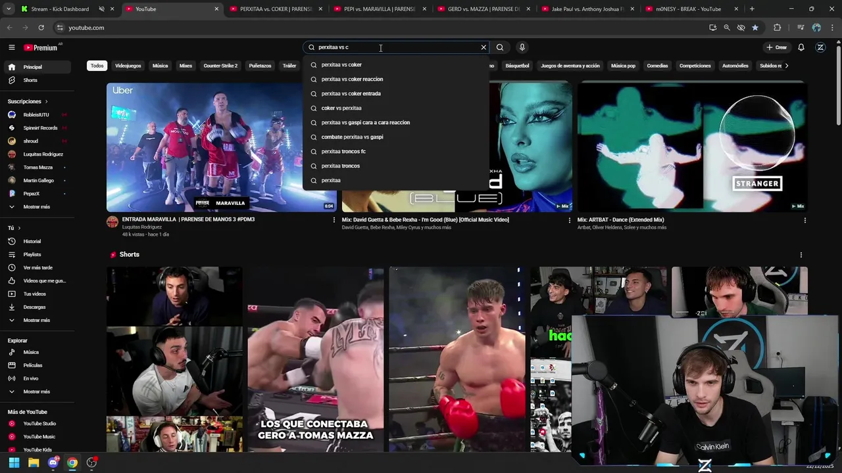Viewport: 842px width, 473px height.
Task: Choose suggestion perxitaa troncos fc
Action: (x=396, y=152)
